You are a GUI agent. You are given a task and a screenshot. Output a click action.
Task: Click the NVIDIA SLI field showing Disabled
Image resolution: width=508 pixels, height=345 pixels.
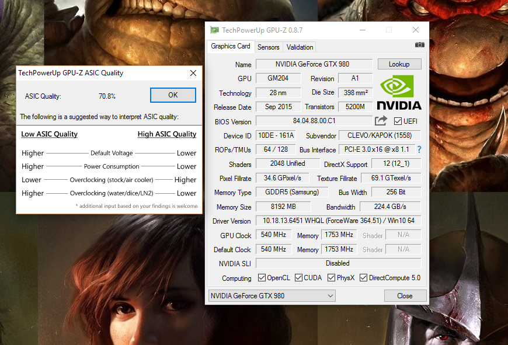click(x=338, y=263)
